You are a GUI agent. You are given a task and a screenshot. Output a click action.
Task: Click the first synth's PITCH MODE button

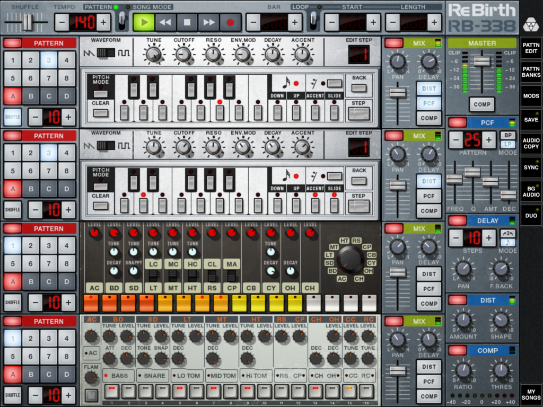pos(100,94)
